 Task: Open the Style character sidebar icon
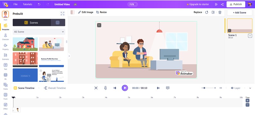point(5,14)
